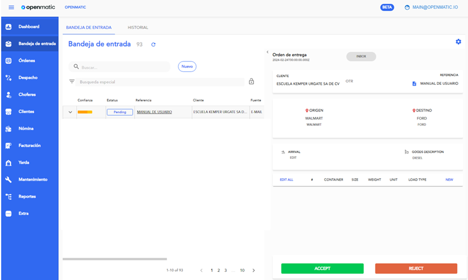468x280 pixels.
Task: Click the document icon near Manual de Usuario
Action: [x=414, y=84]
